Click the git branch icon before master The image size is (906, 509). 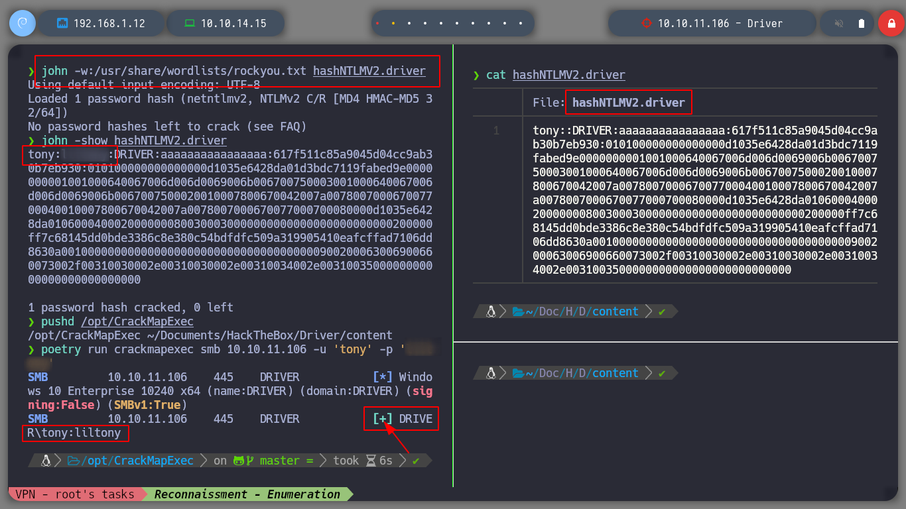tap(250, 461)
